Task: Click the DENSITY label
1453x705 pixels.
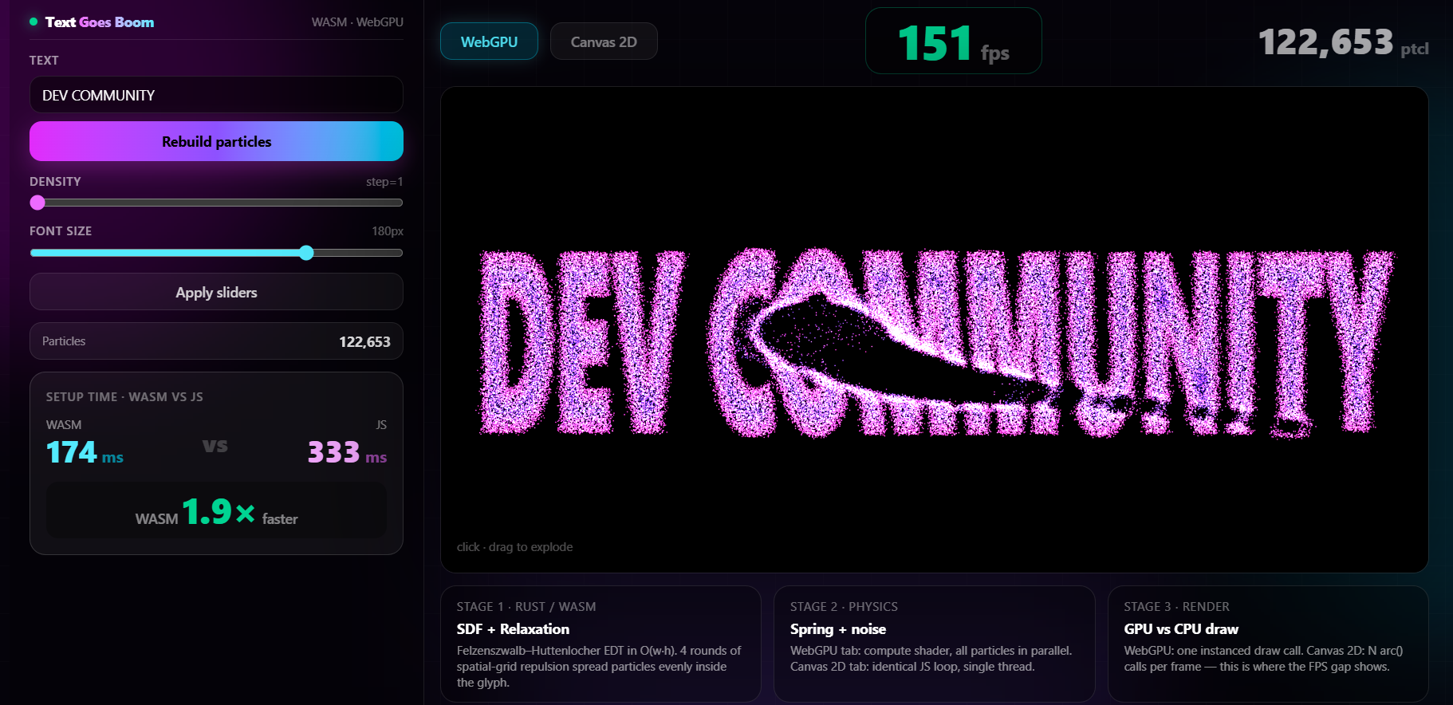Action: tap(55, 182)
